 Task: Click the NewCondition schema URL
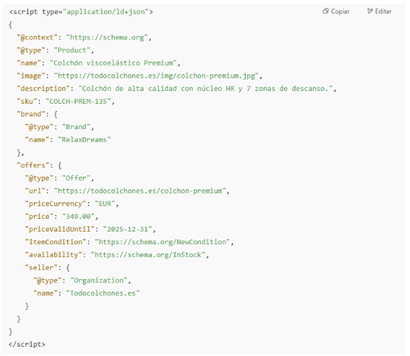163,242
